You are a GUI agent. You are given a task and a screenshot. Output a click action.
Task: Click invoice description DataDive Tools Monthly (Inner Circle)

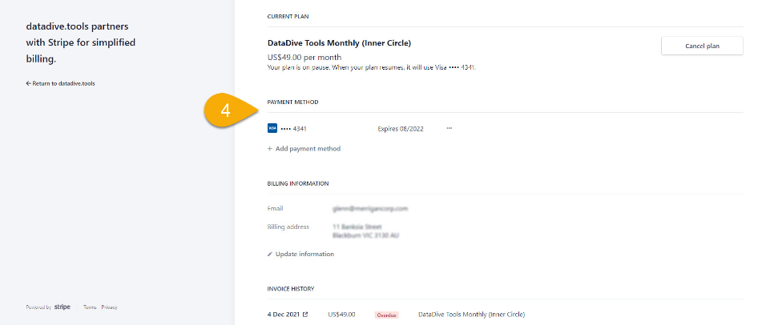point(471,315)
